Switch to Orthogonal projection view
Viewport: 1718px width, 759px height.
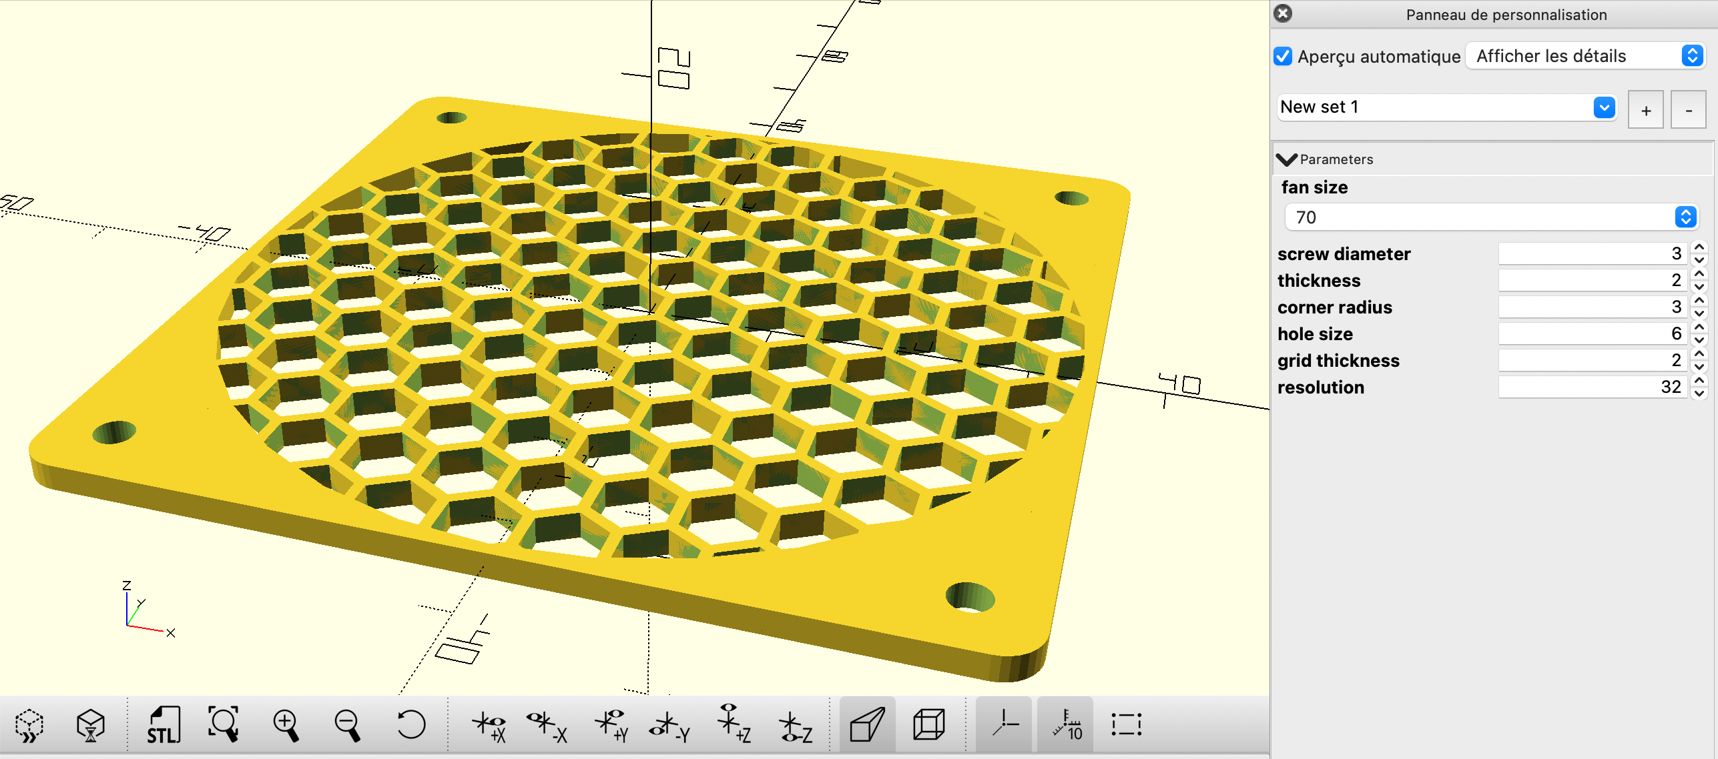(x=928, y=725)
